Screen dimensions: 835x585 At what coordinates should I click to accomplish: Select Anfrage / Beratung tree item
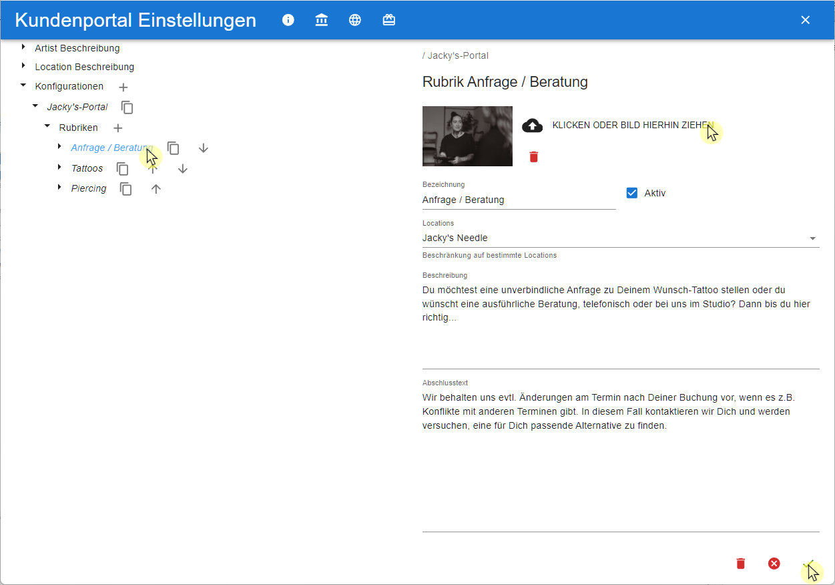pyautogui.click(x=112, y=148)
